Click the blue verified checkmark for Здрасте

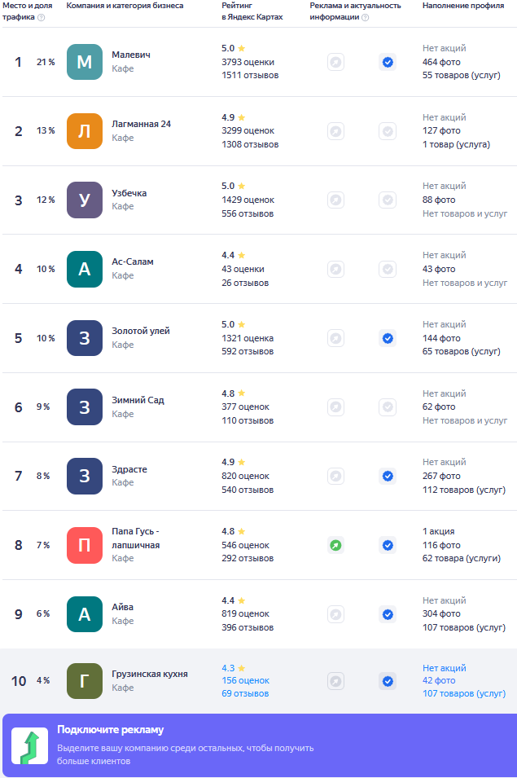[x=388, y=477]
